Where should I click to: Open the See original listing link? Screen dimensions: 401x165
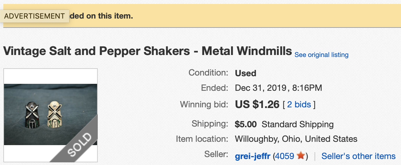322,55
